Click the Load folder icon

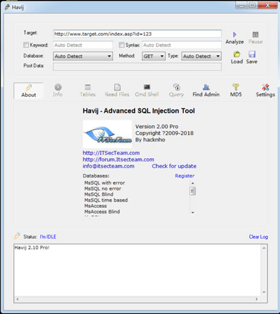pos(237,54)
